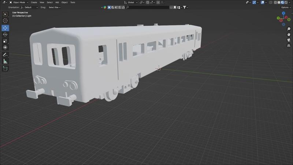
Task: Click the colorful sphere icon in header
Action: point(105,7)
